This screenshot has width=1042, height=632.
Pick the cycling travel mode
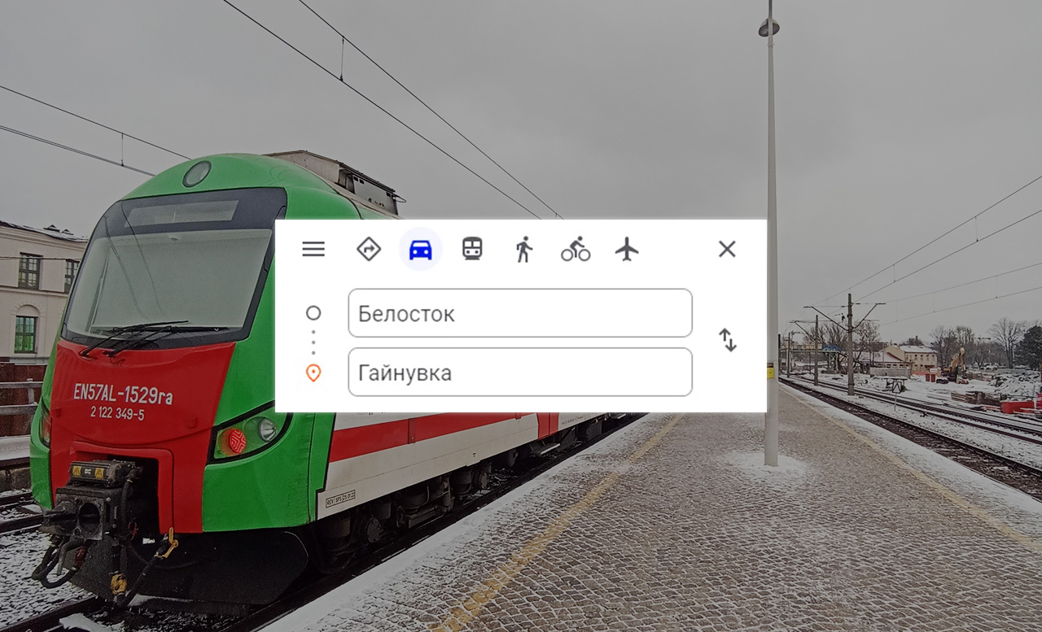pyautogui.click(x=576, y=249)
